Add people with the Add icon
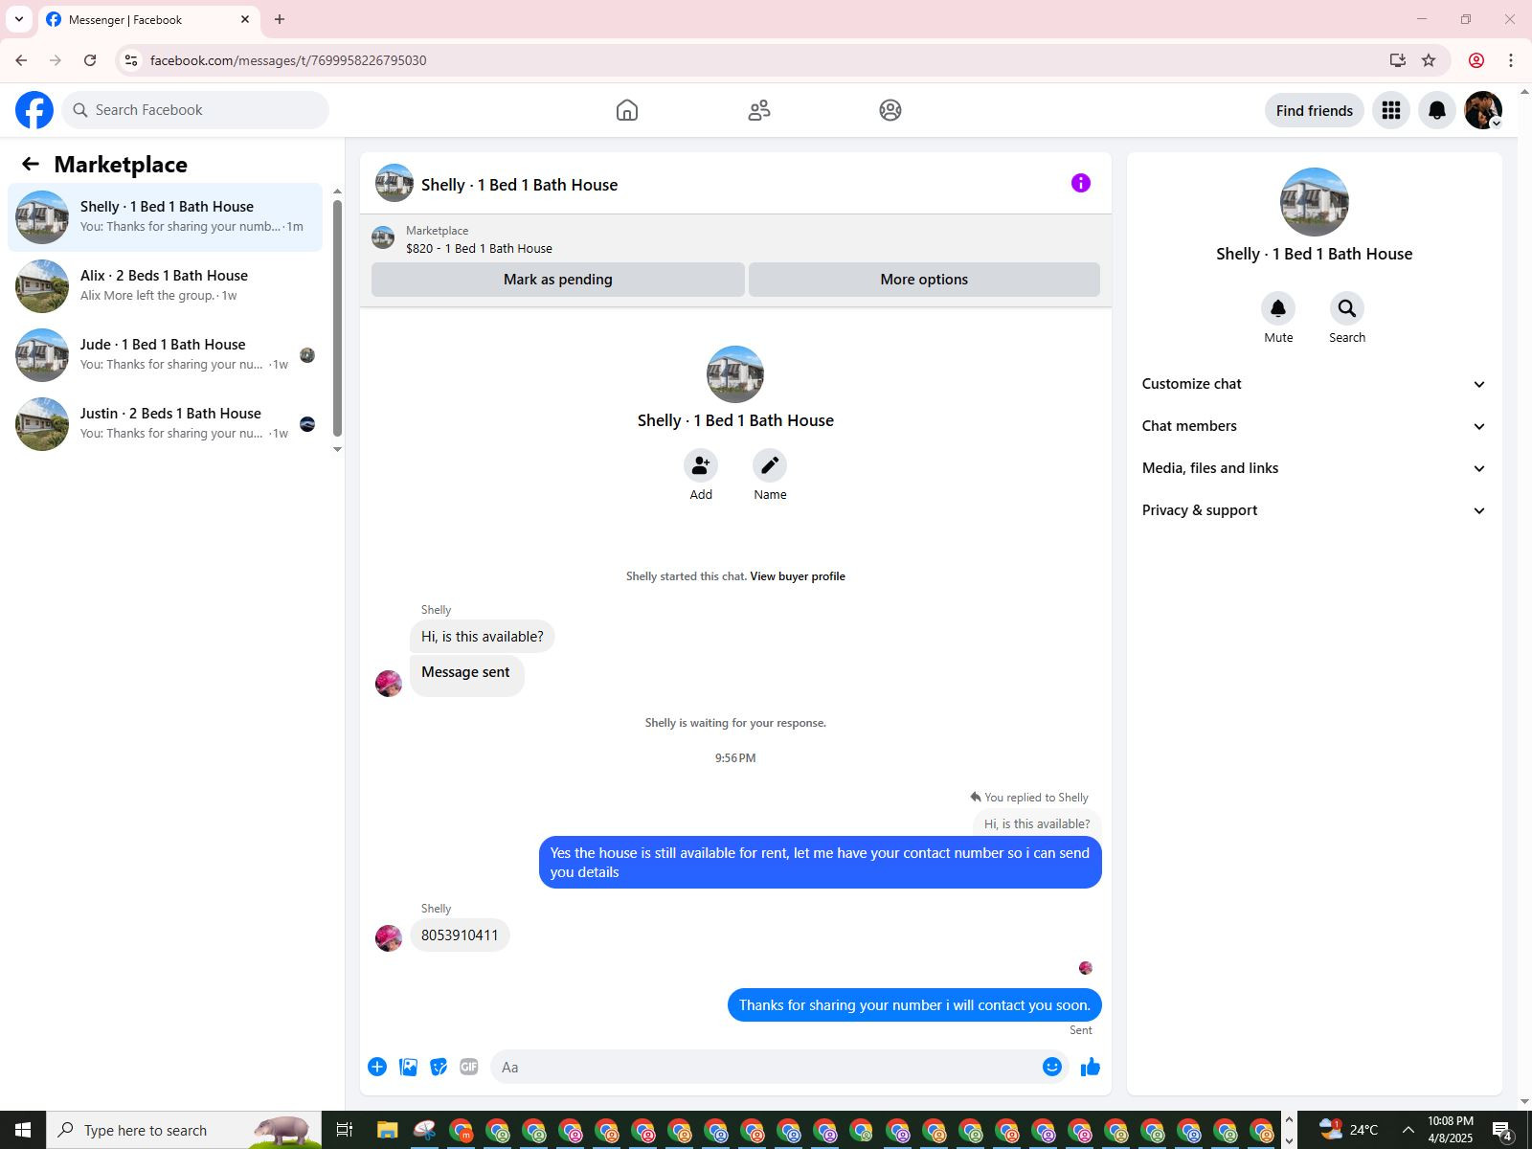 click(x=701, y=465)
